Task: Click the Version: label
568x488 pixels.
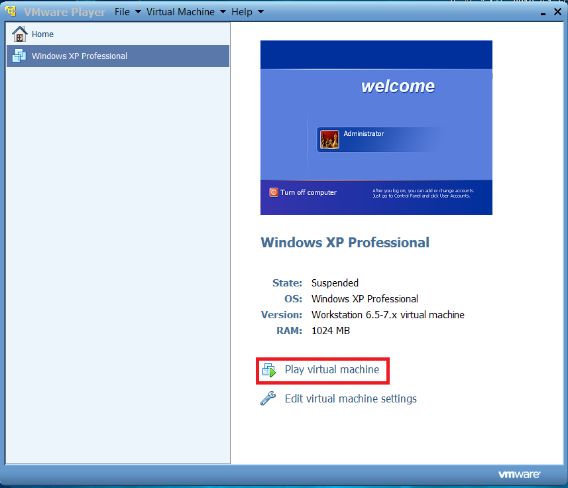Action: click(282, 315)
